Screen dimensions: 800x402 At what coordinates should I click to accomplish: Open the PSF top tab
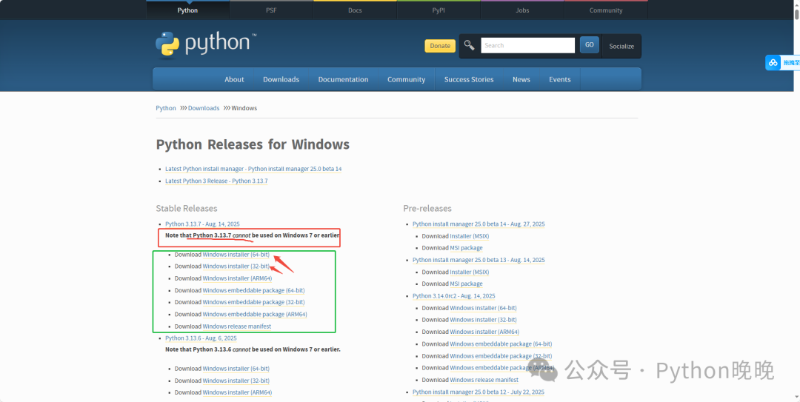(271, 10)
